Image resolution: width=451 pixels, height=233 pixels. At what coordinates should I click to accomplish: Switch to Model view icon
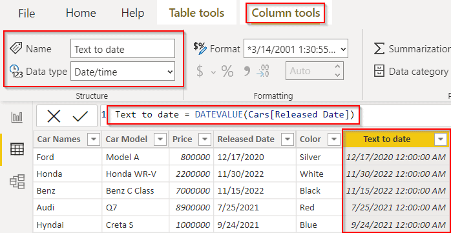[x=17, y=181]
